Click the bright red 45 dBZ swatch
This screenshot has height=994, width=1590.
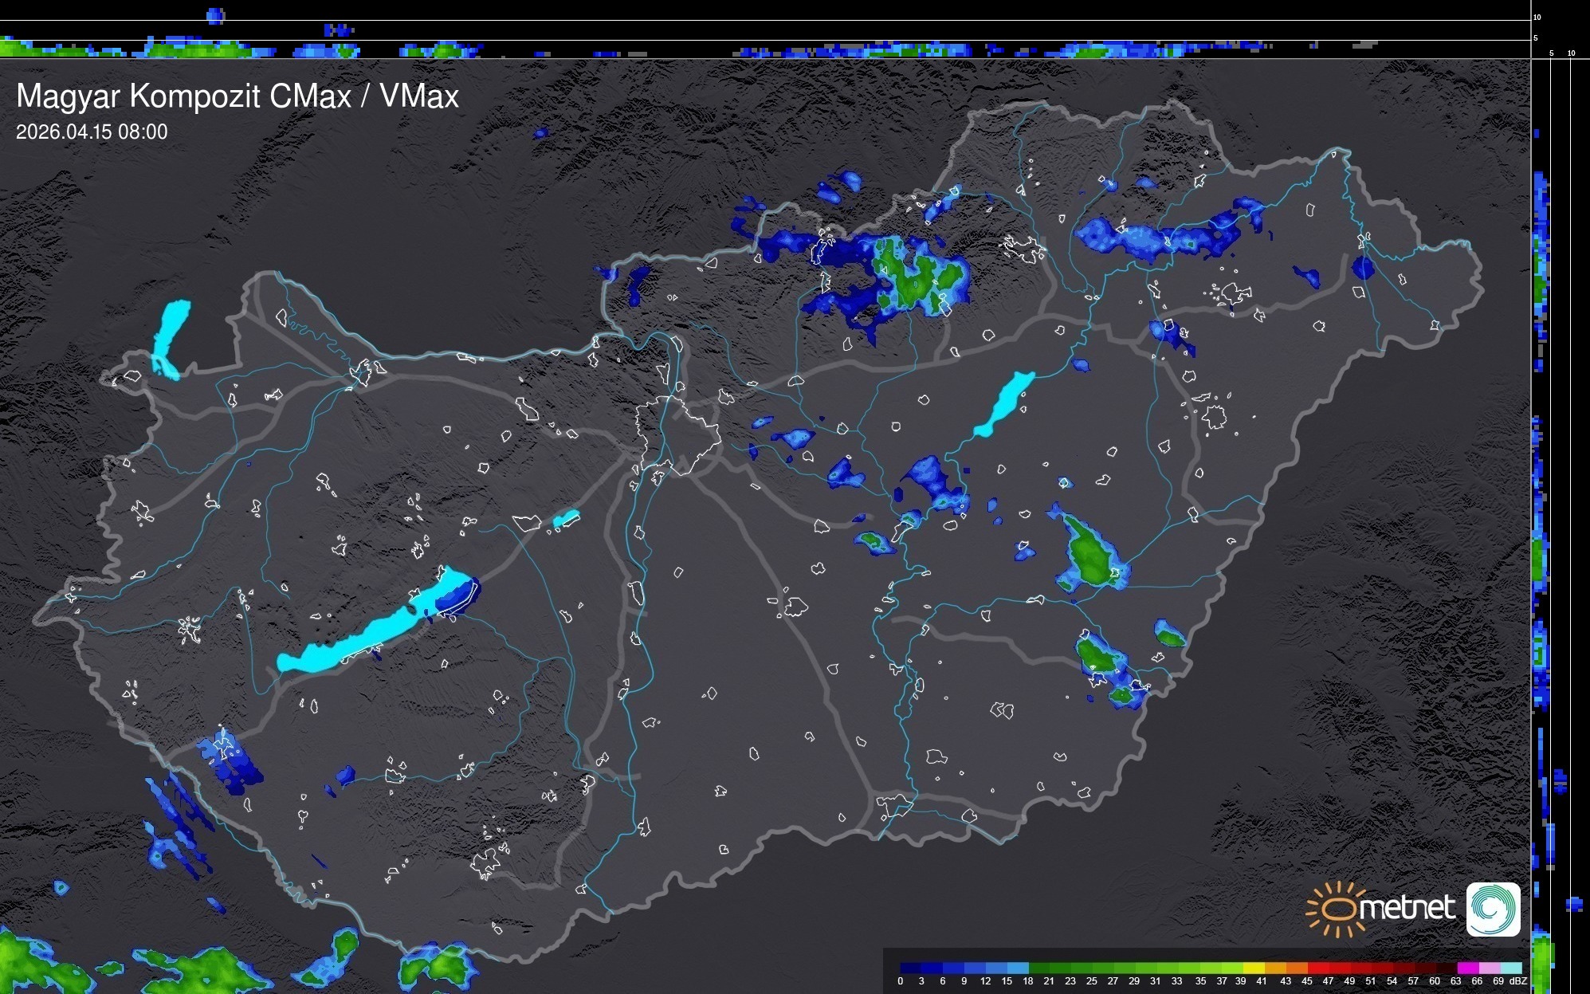(x=1317, y=968)
